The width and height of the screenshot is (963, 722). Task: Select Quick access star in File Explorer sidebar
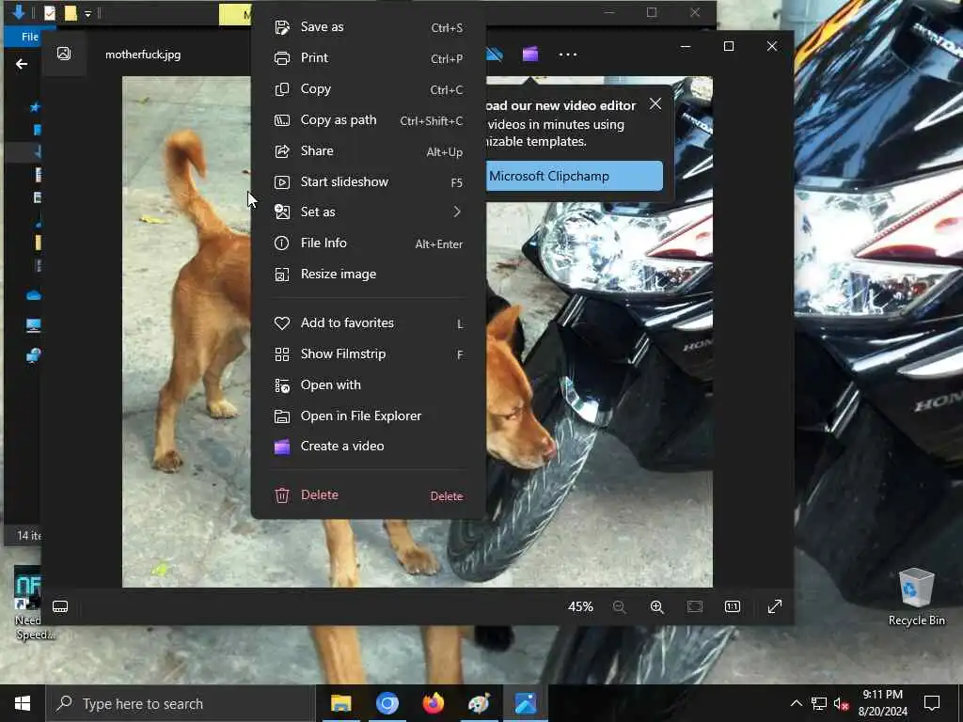pyautogui.click(x=35, y=107)
